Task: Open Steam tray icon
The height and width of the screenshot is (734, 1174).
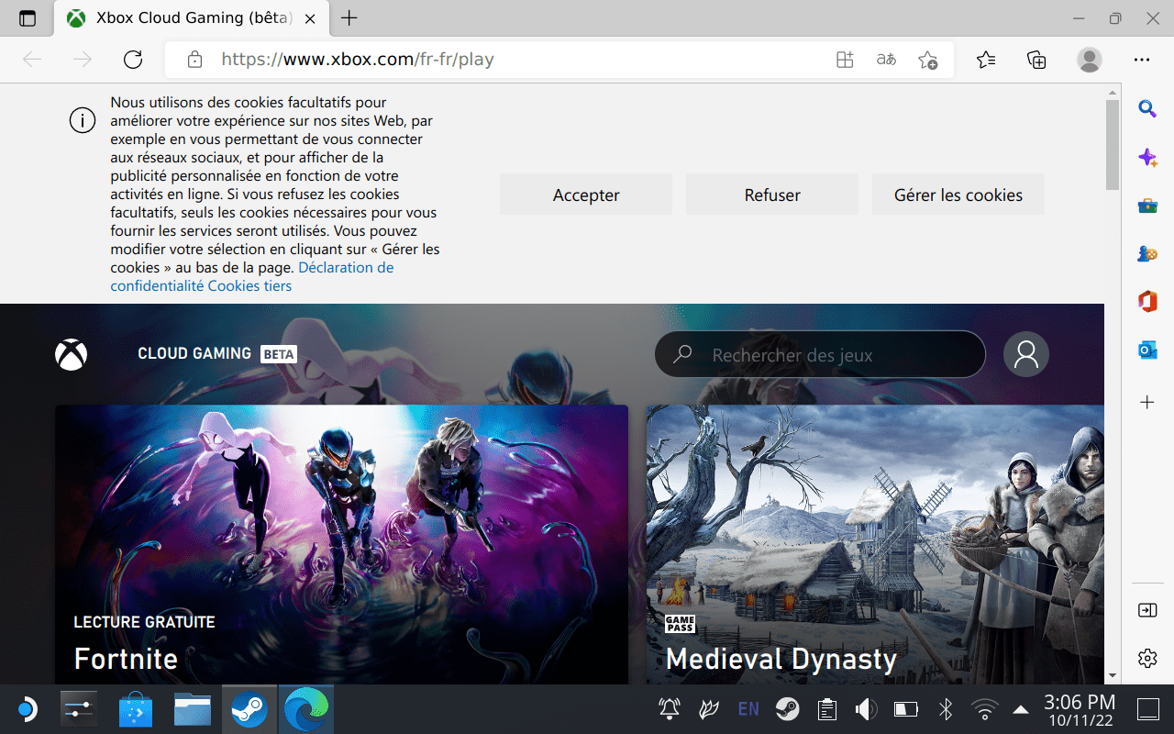Action: point(787,709)
